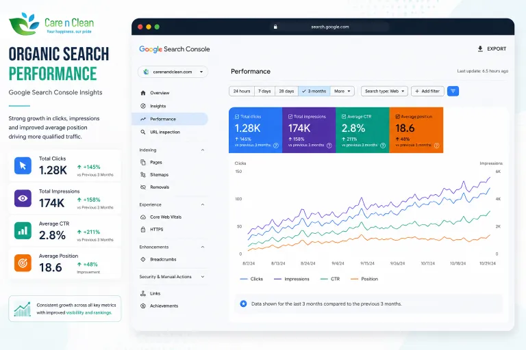
Task: Click the URL inspection magnifier icon
Action: click(143, 132)
